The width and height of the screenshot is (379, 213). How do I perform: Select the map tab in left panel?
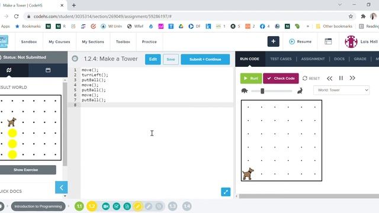[x=9, y=70]
